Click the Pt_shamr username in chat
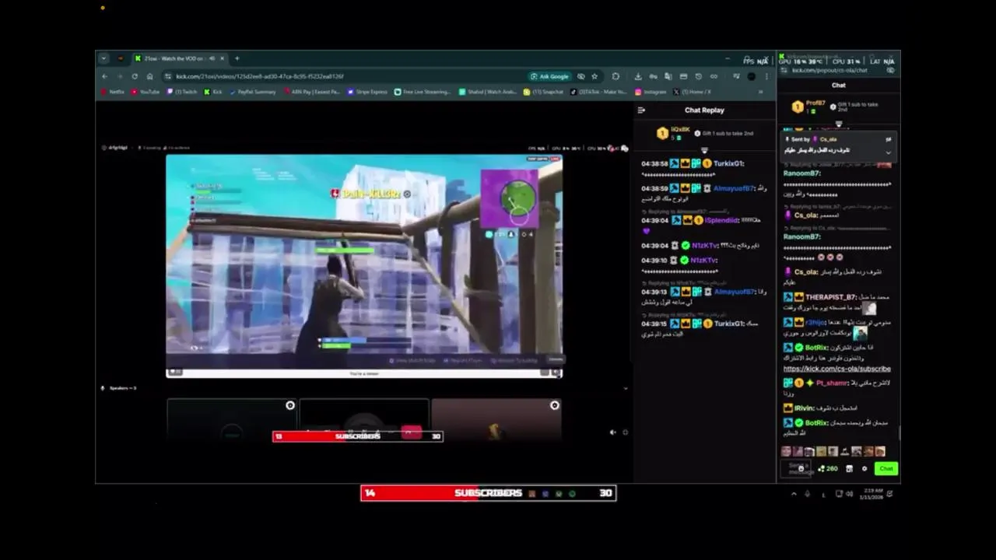This screenshot has width=996, height=560. pos(831,383)
